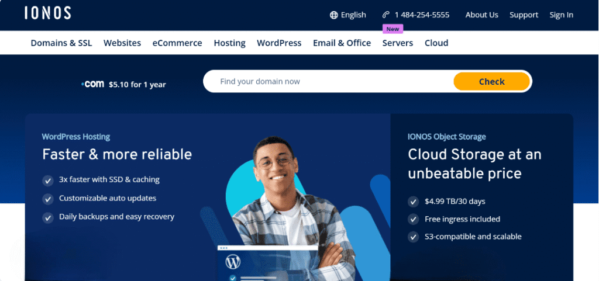Click the 3x faster with SSD & caching text
Image resolution: width=599 pixels, height=281 pixels.
[109, 179]
